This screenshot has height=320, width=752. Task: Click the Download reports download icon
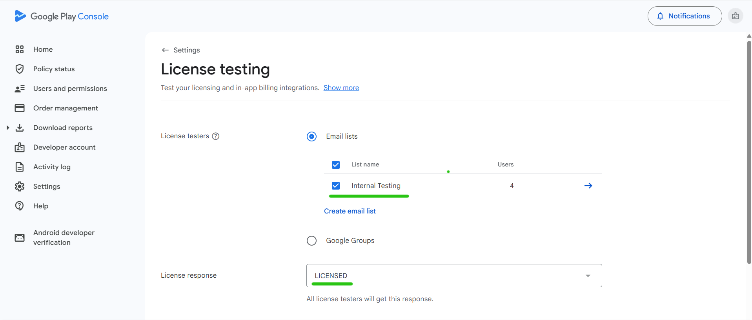(x=20, y=128)
